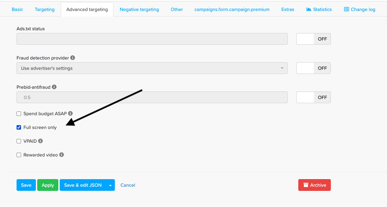Viewport: 387px width, 207px height.
Task: Click the Prebid-antifraud value field
Action: click(x=152, y=97)
